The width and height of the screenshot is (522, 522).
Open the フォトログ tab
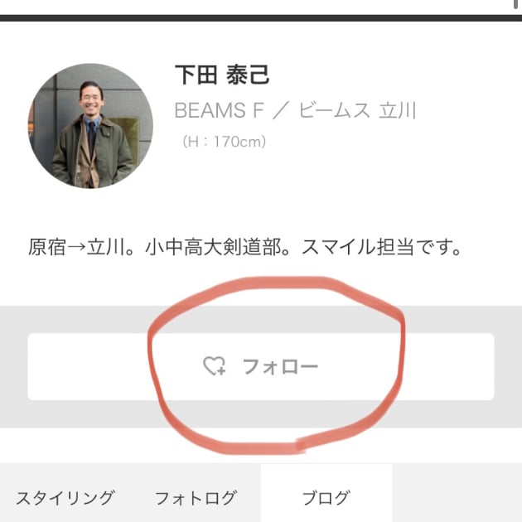tap(196, 498)
